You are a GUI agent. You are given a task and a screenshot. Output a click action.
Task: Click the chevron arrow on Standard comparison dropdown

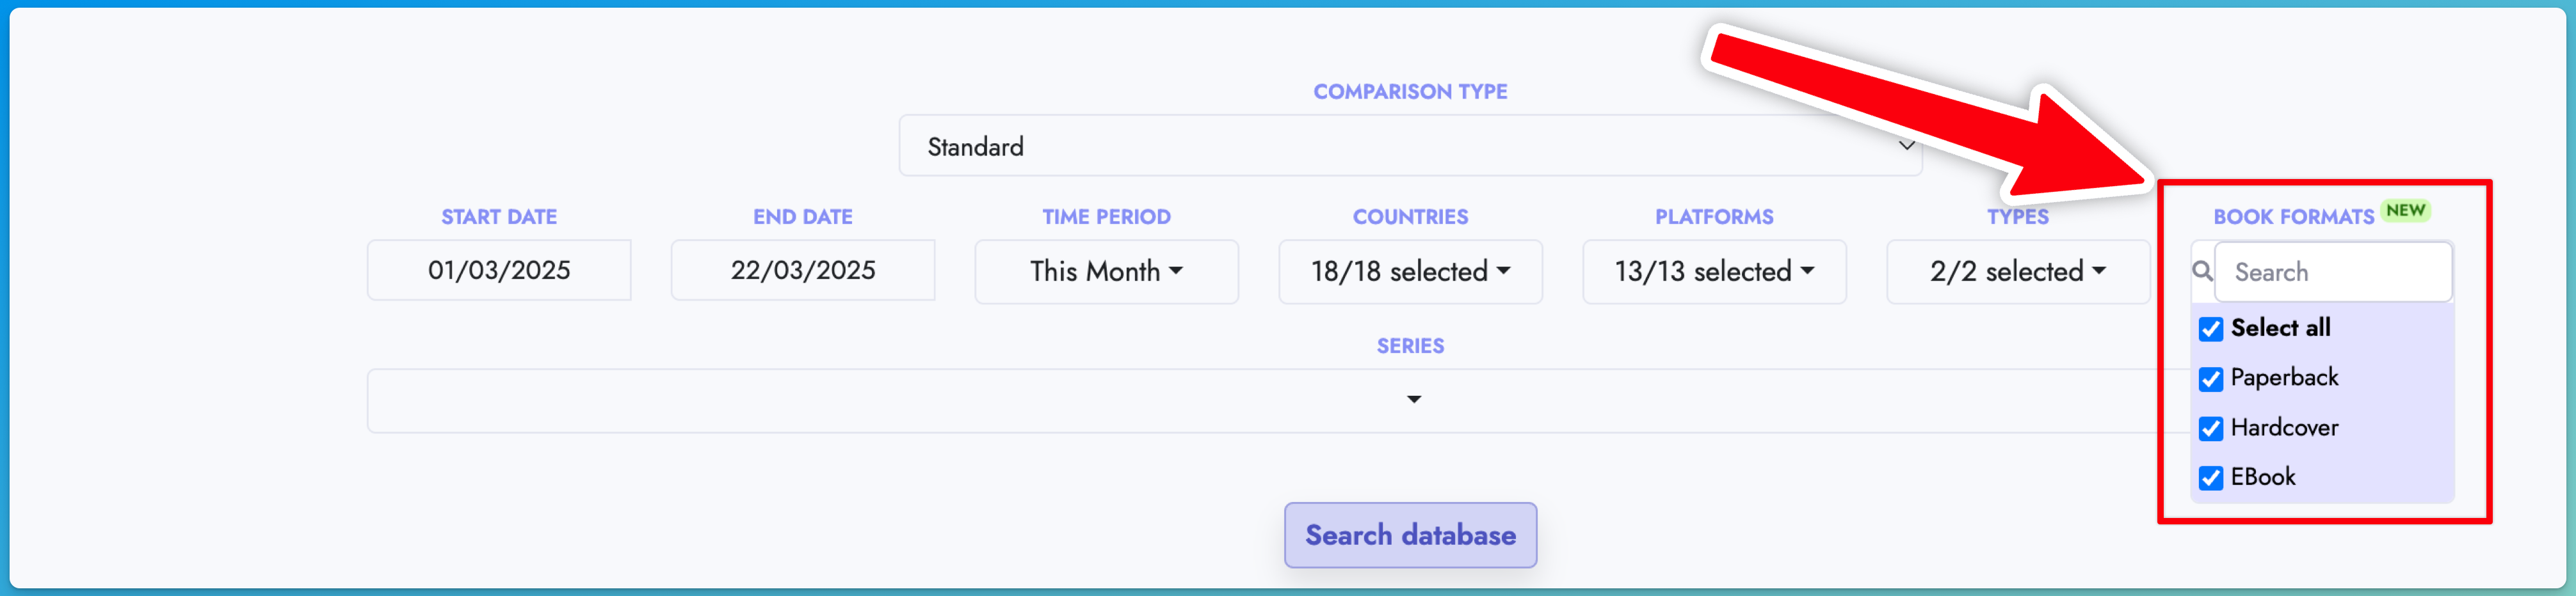(x=1906, y=146)
